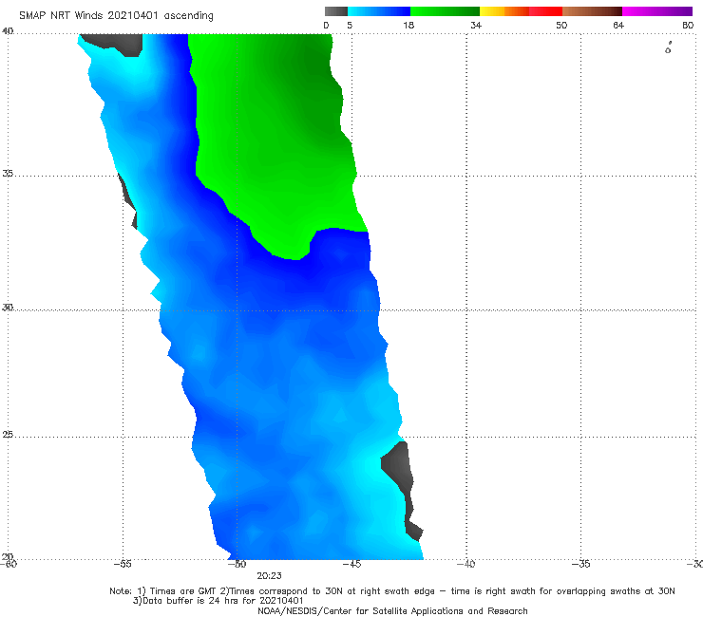
Task: Click the longitude label -55
Action: coord(123,564)
